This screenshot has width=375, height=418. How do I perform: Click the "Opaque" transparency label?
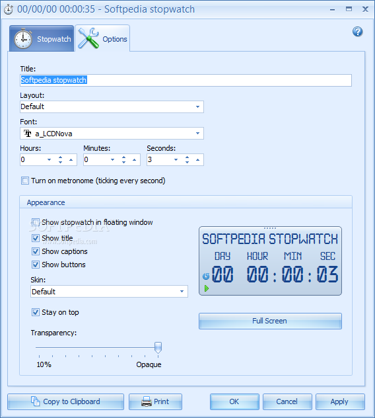click(x=149, y=364)
